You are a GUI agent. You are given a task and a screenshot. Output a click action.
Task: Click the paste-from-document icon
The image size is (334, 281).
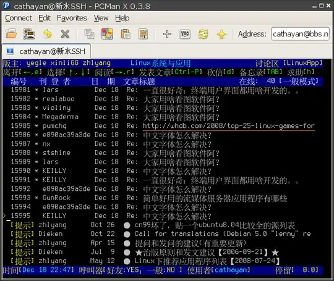click(x=143, y=34)
